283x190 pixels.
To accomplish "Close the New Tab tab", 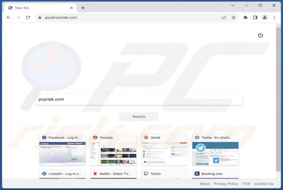I will (x=71, y=8).
